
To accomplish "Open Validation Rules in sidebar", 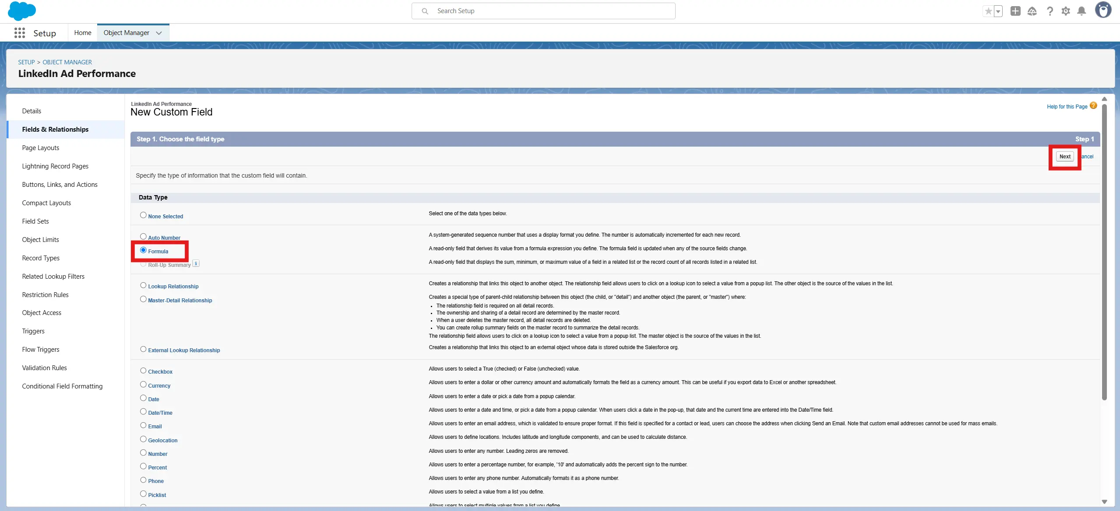I will pos(44,368).
